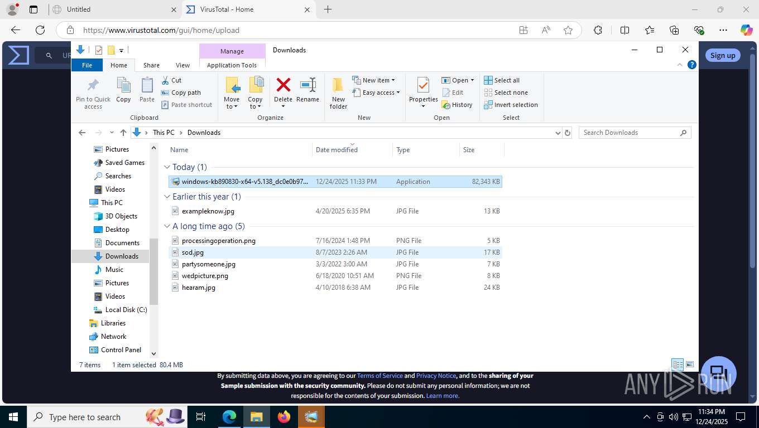The width and height of the screenshot is (759, 428).
Task: Open Windows Start menu
Action: click(x=13, y=416)
